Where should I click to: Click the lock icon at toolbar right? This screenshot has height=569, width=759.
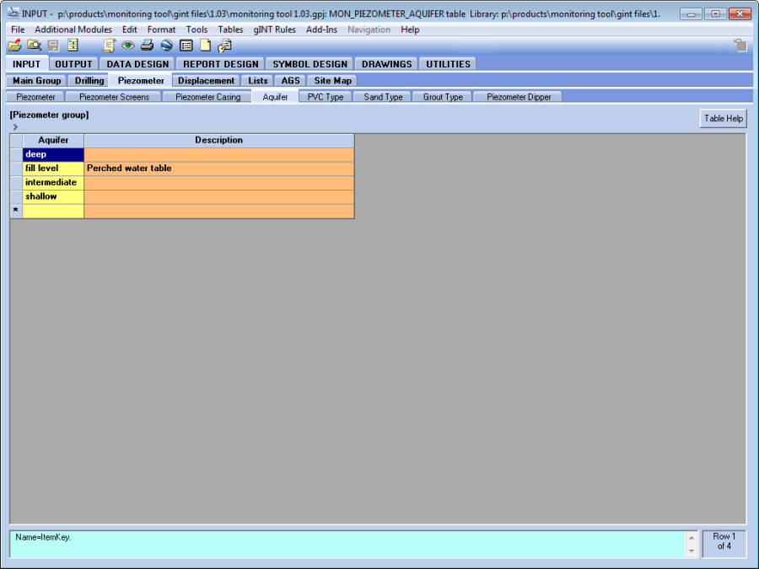(740, 46)
